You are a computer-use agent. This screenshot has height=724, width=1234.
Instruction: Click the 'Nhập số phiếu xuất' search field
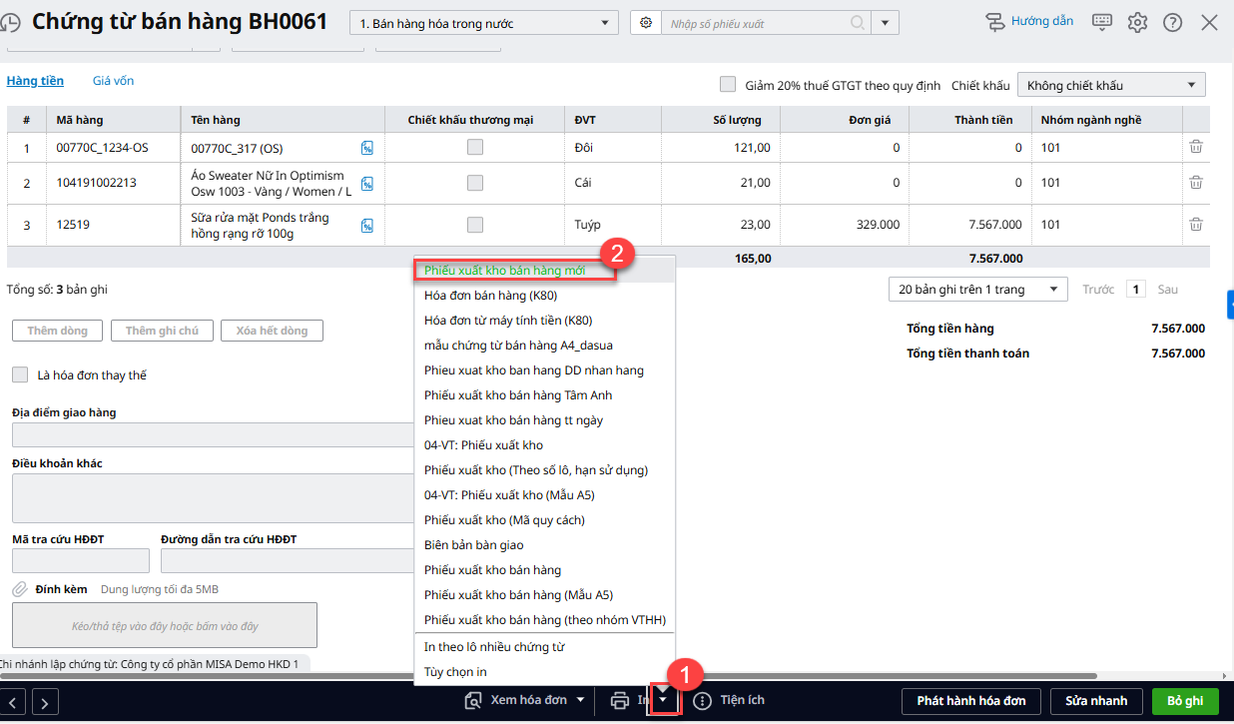click(755, 23)
